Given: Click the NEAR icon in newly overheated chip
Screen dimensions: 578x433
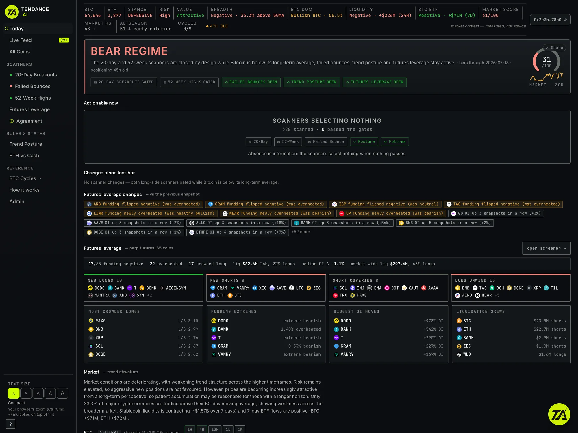Looking at the screenshot, I should [225, 214].
